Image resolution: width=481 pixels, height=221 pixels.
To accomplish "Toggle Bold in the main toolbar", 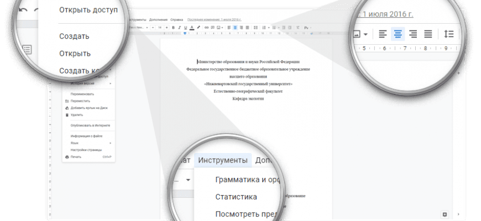I will tap(173, 28).
